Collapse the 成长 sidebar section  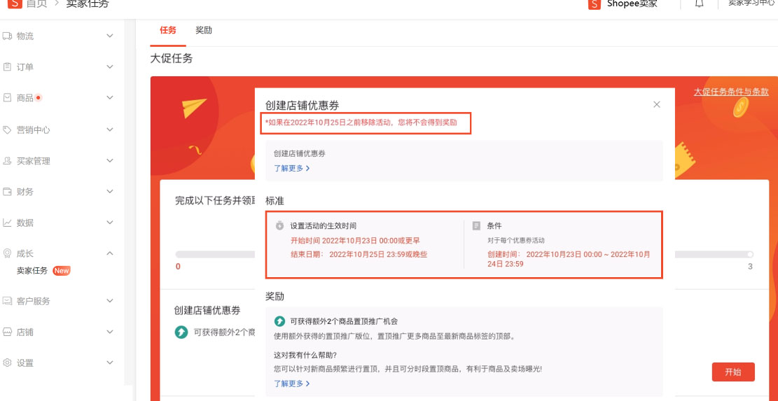(109, 253)
